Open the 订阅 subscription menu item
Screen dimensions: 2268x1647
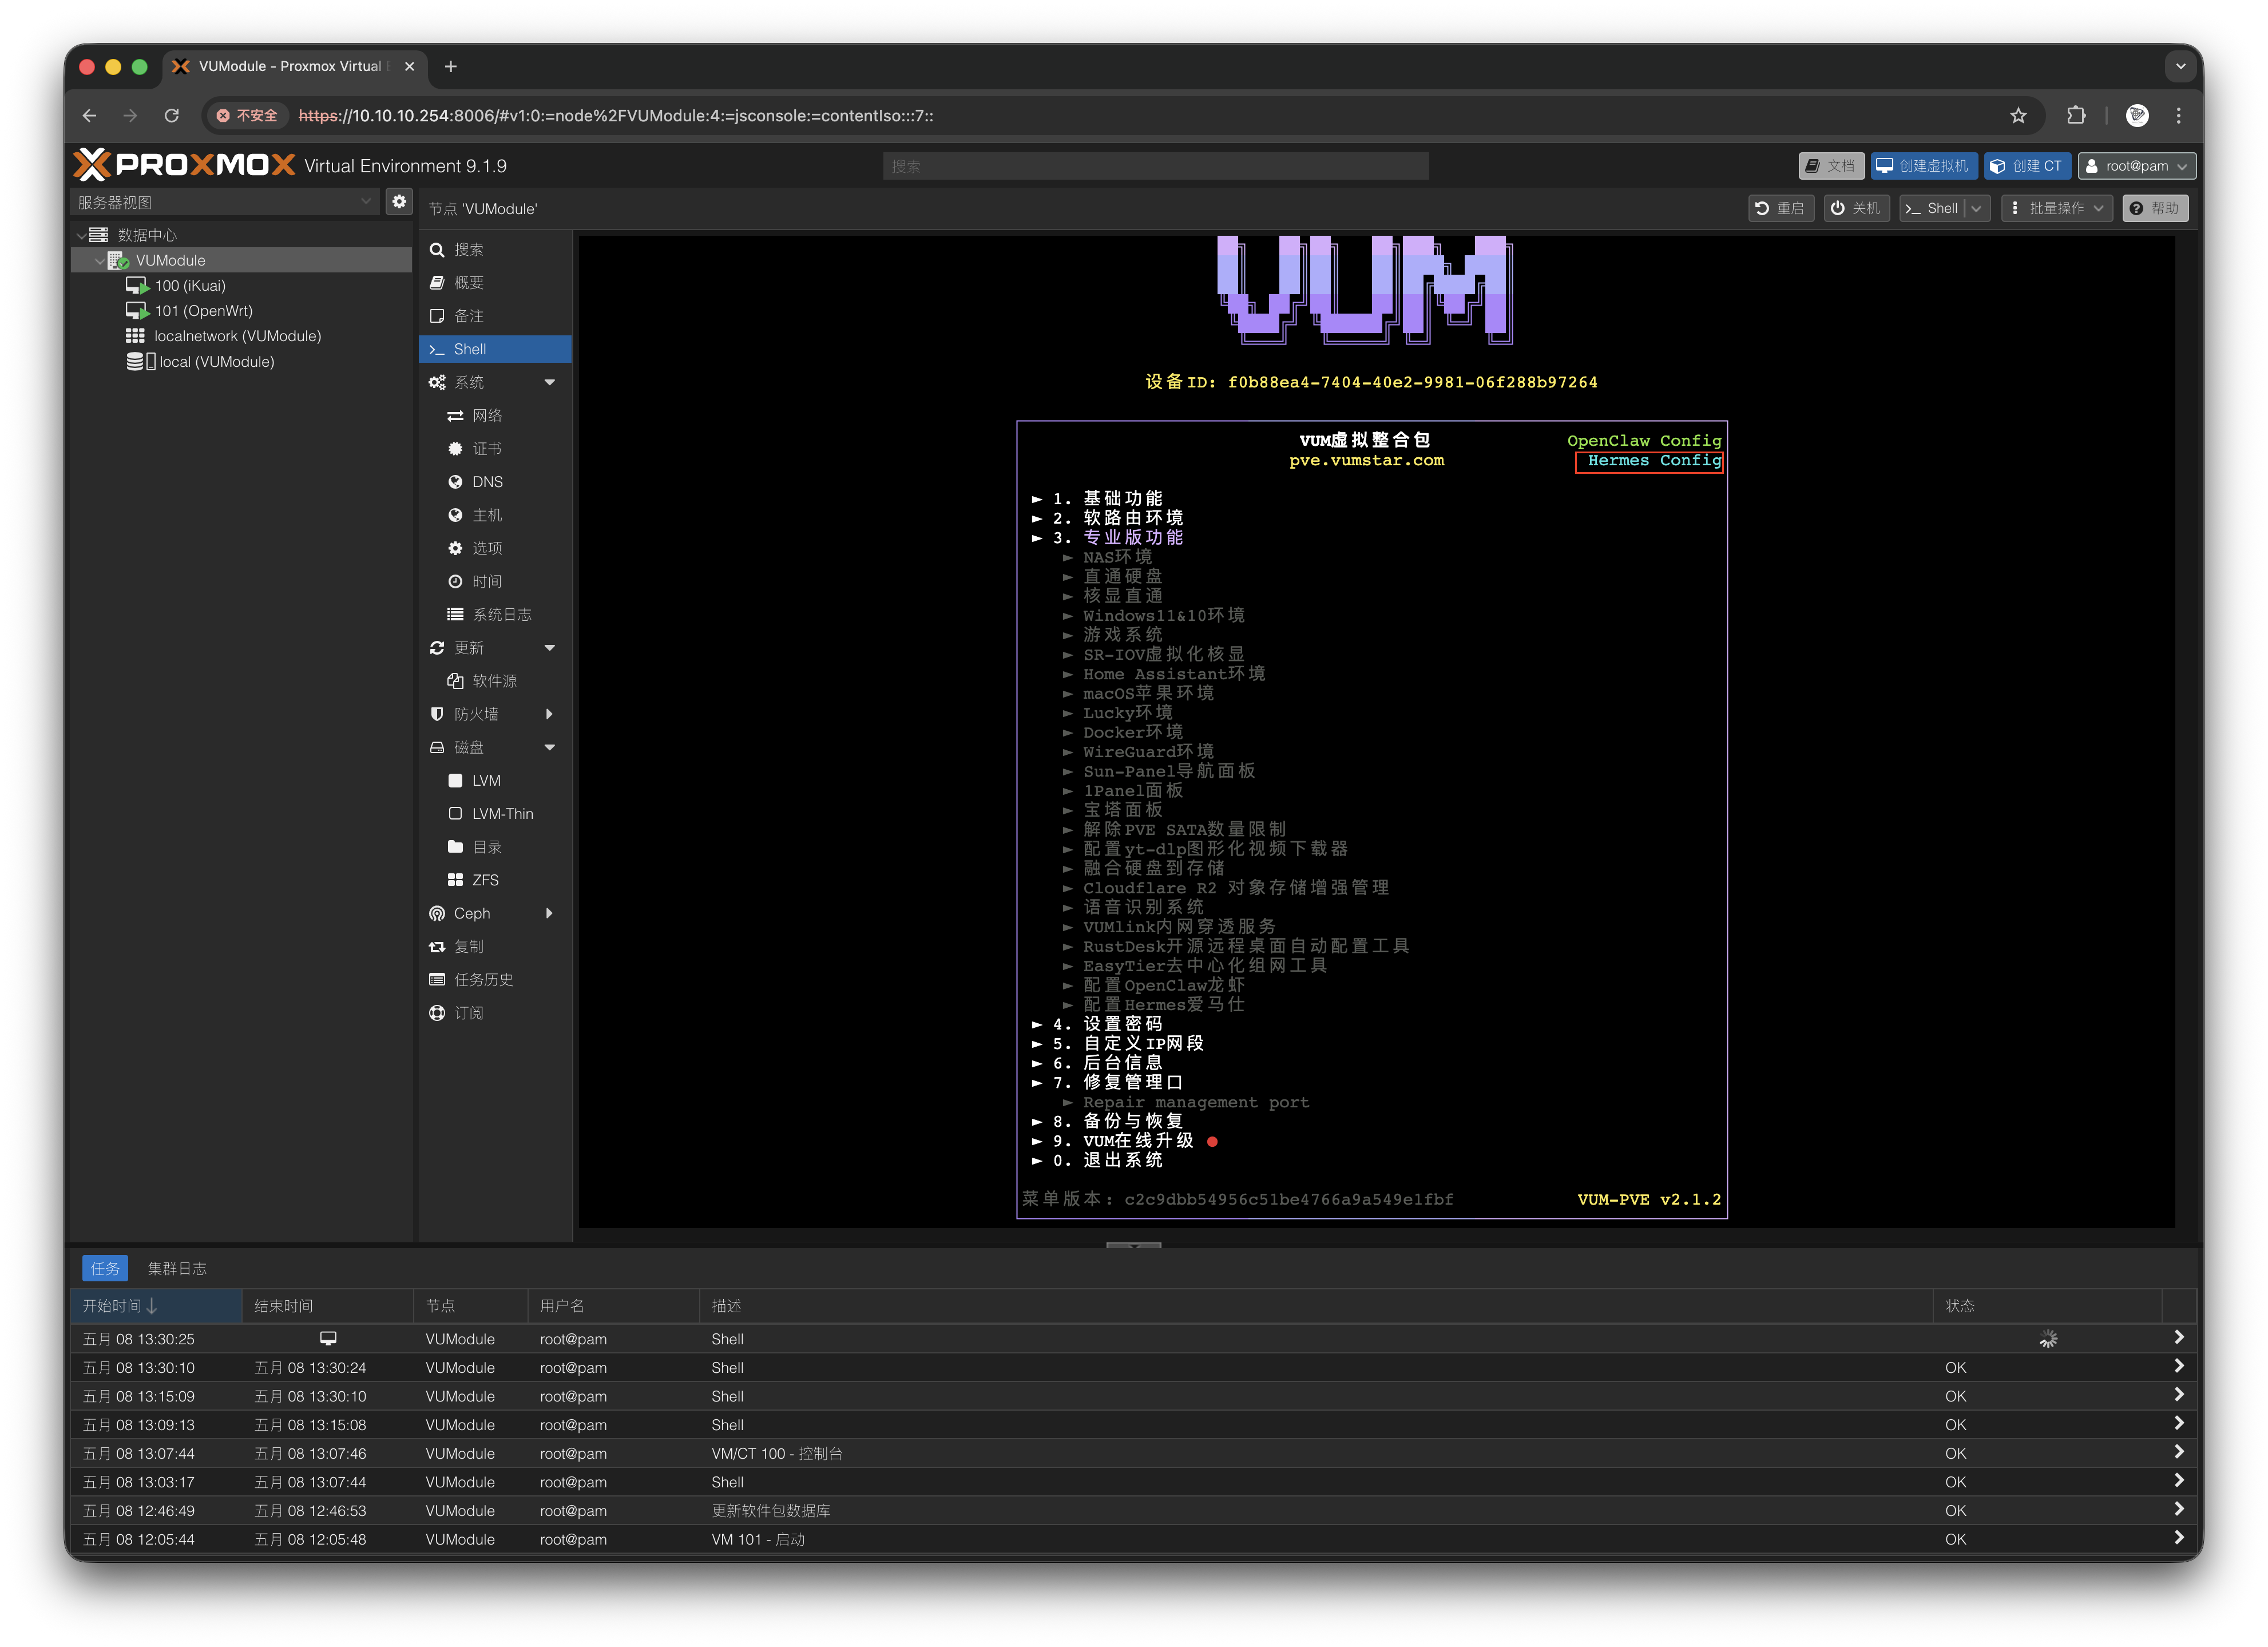click(x=495, y=1013)
